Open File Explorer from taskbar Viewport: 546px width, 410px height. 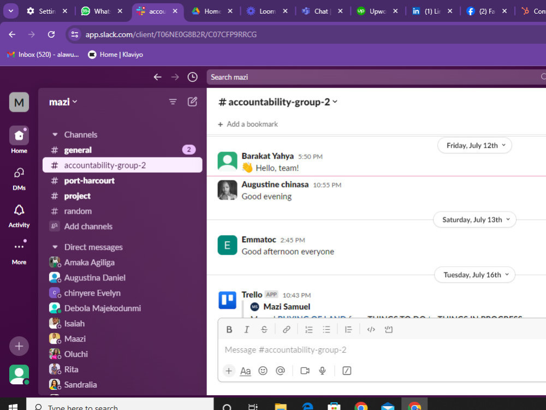click(x=280, y=407)
